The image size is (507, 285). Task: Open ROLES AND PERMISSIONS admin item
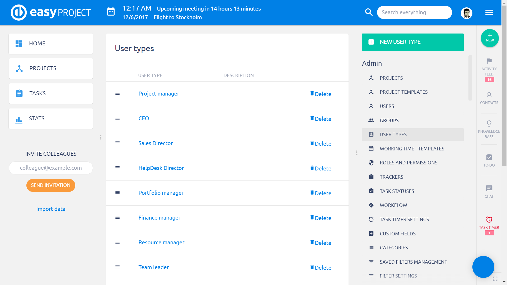(413, 163)
